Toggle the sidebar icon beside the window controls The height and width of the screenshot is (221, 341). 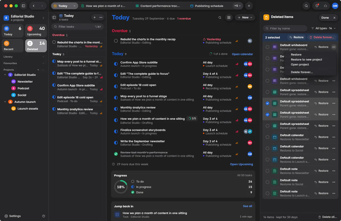click(23, 6)
